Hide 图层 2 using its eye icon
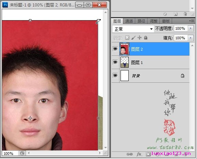This screenshot has width=197, height=159. tap(115, 49)
